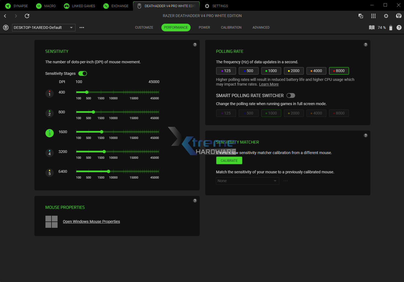Open the device guide book icon
This screenshot has width=404, height=282.
coord(372,28)
